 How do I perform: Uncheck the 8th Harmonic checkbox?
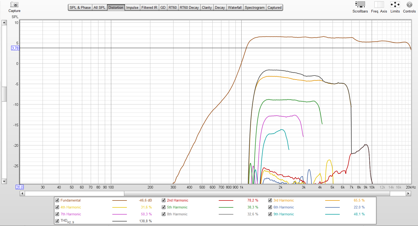click(164, 214)
